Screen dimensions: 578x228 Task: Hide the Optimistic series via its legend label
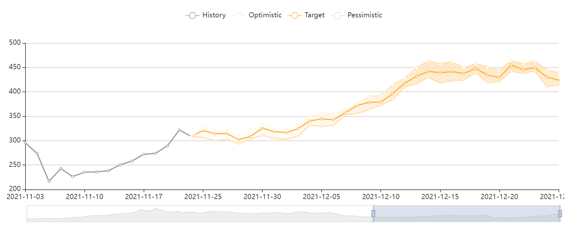tap(265, 15)
